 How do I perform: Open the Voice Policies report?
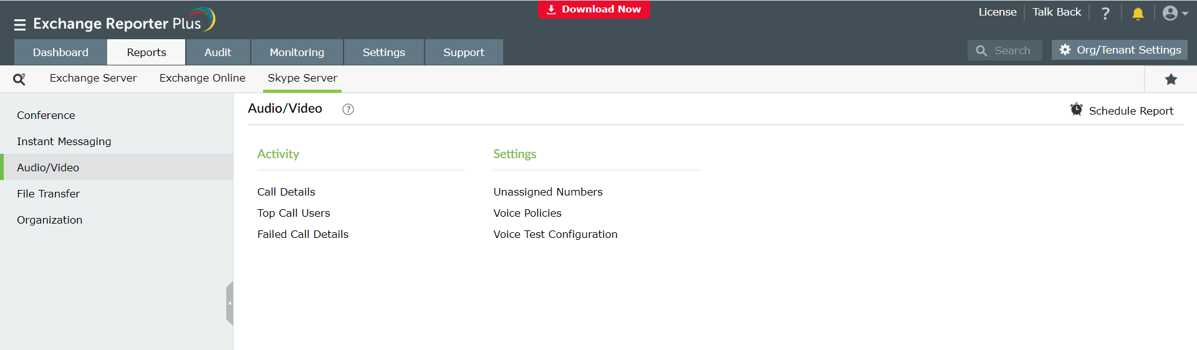click(527, 213)
